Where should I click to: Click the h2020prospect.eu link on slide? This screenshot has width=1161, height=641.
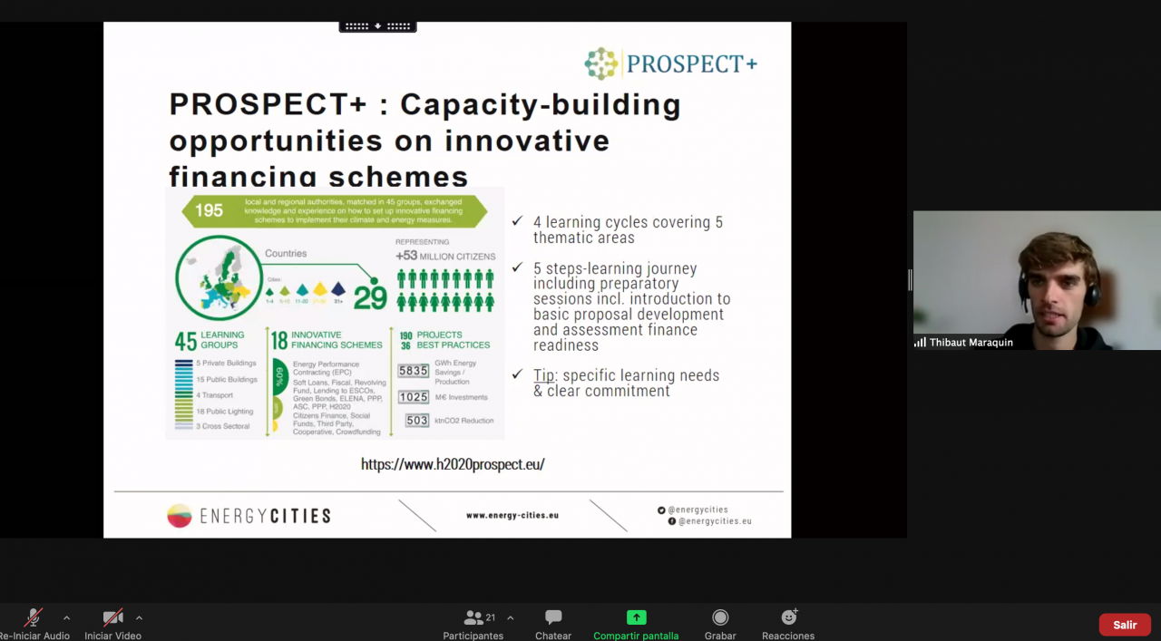point(453,464)
